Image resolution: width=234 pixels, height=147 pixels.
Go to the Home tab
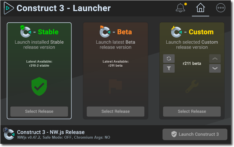[200, 8]
